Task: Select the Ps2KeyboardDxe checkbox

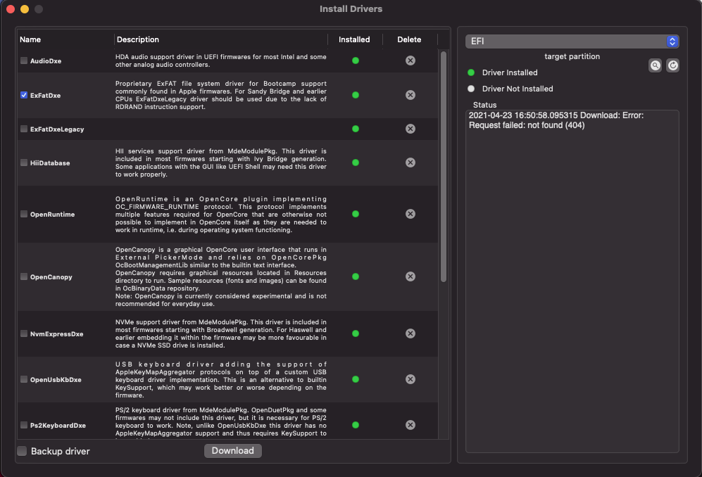Action: 24,426
